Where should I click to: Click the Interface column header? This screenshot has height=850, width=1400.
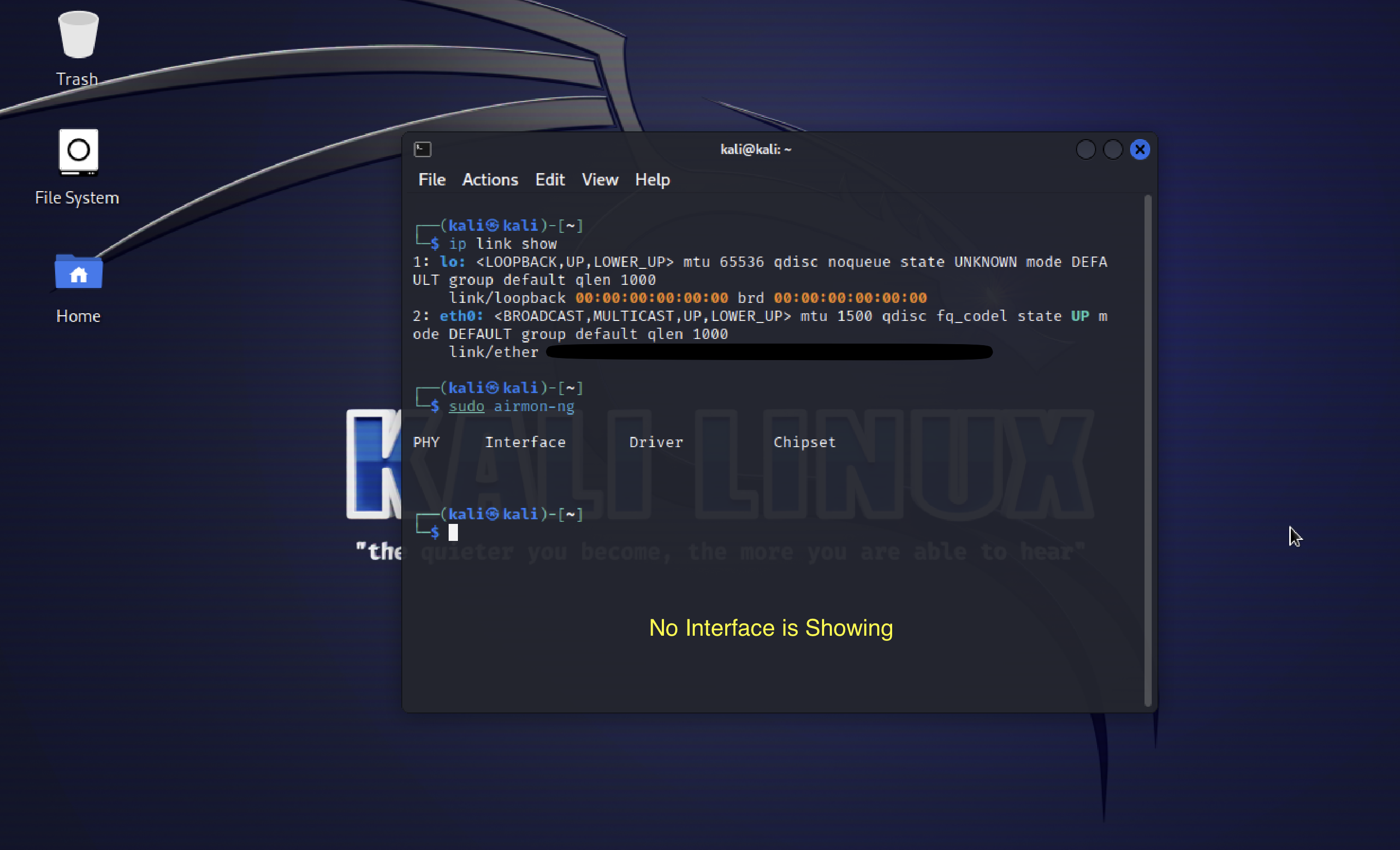[x=525, y=442]
